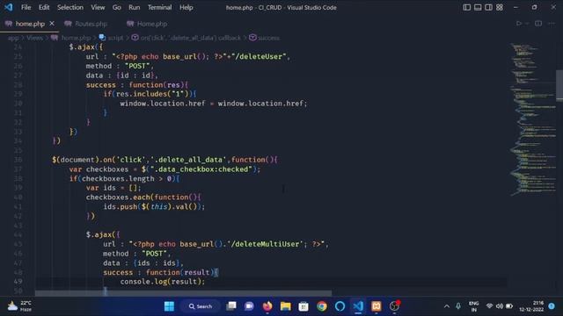
Task: Show hidden tray icons chevron
Action: pos(446,306)
